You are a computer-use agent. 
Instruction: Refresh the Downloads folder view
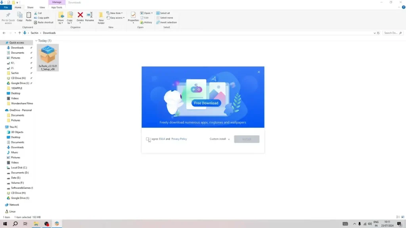(378, 33)
